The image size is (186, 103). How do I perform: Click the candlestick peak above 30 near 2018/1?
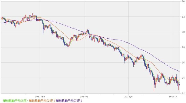click(87, 31)
